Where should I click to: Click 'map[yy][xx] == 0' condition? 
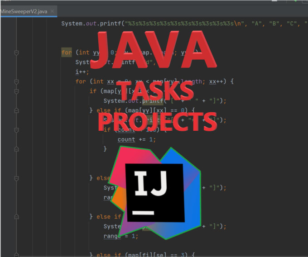157,110
